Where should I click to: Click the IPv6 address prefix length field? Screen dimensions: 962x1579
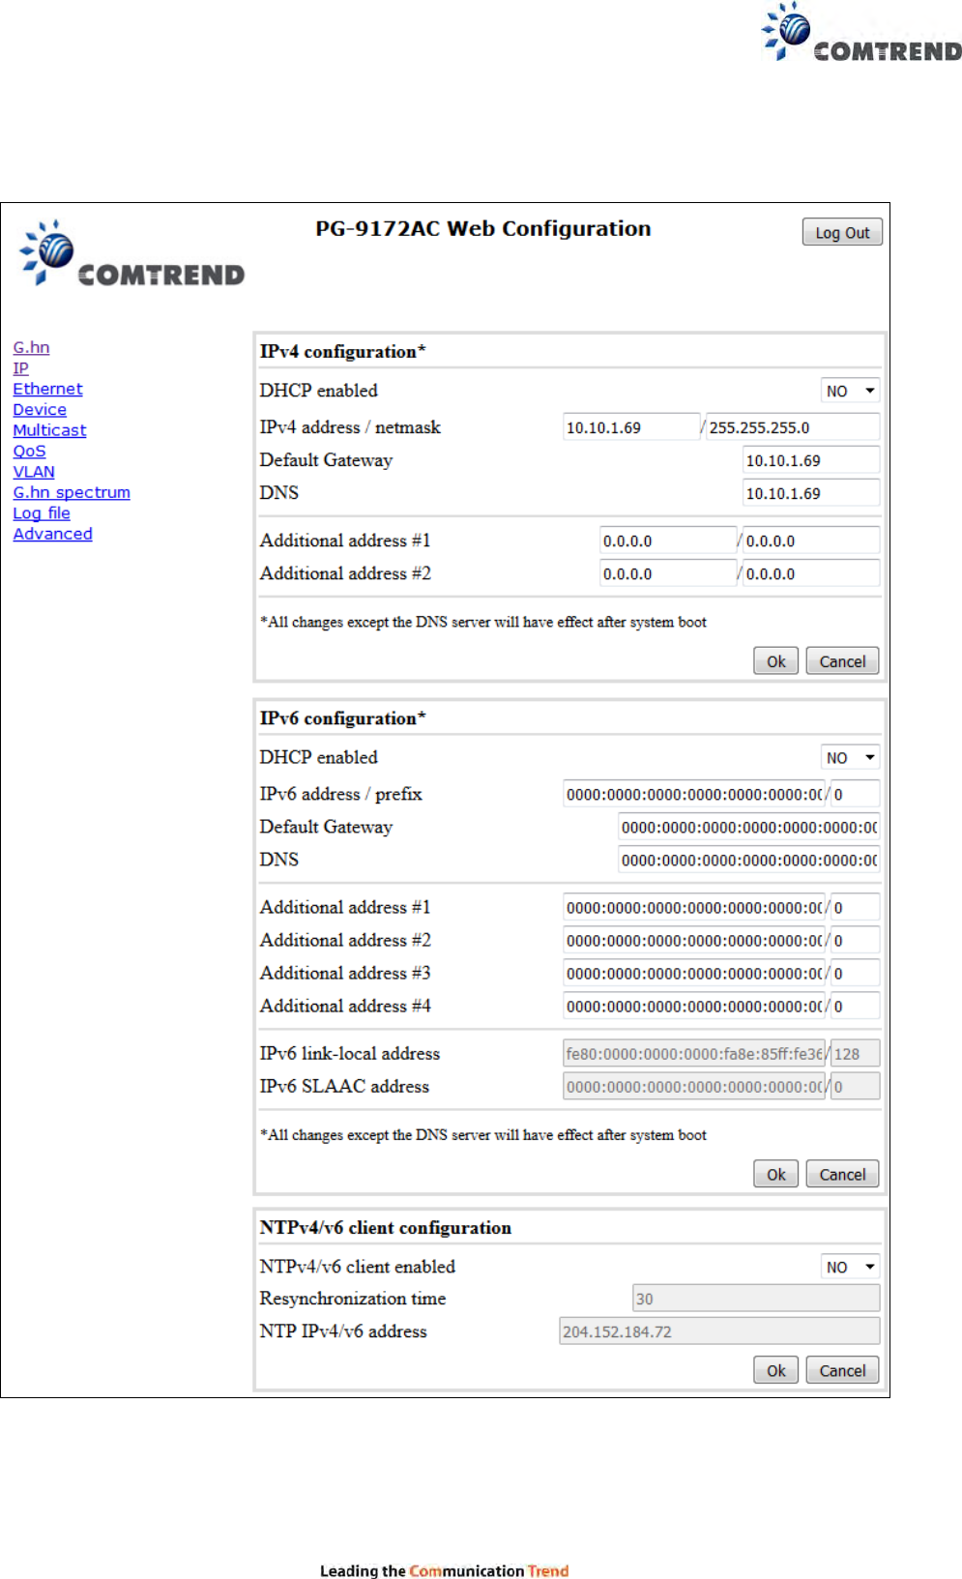click(x=856, y=794)
